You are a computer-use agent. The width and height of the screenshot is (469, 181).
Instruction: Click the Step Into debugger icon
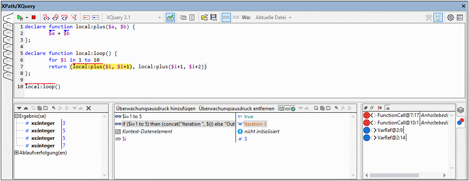coord(46,17)
